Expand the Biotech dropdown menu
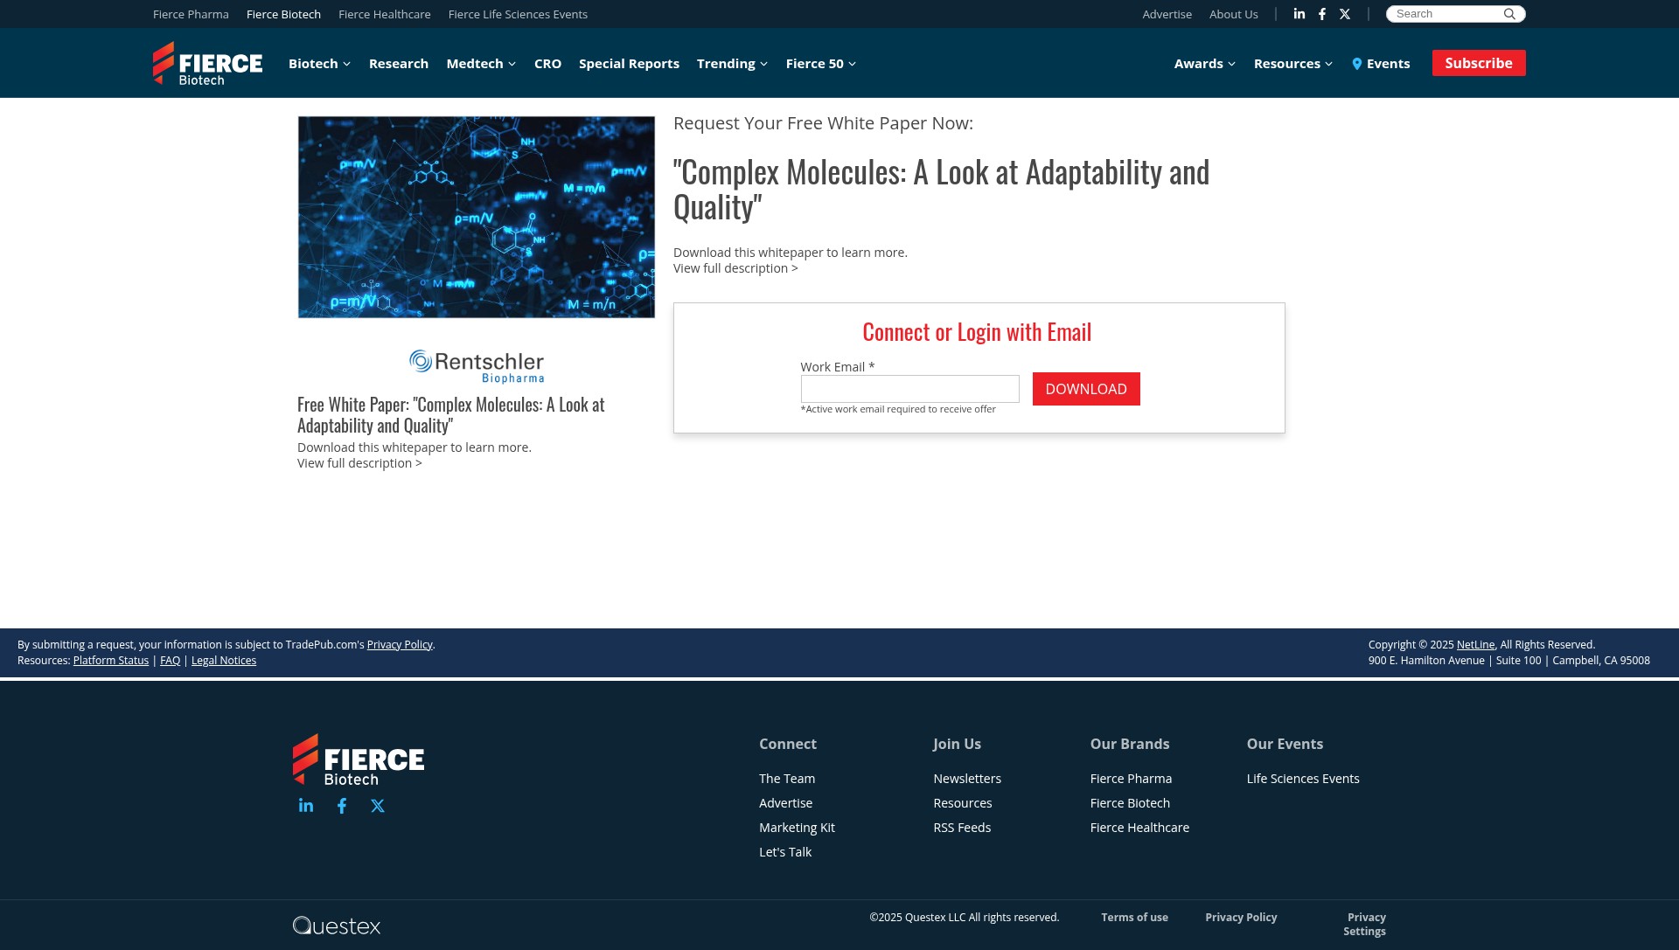Screen dimensions: 1679x950 [x=320, y=64]
